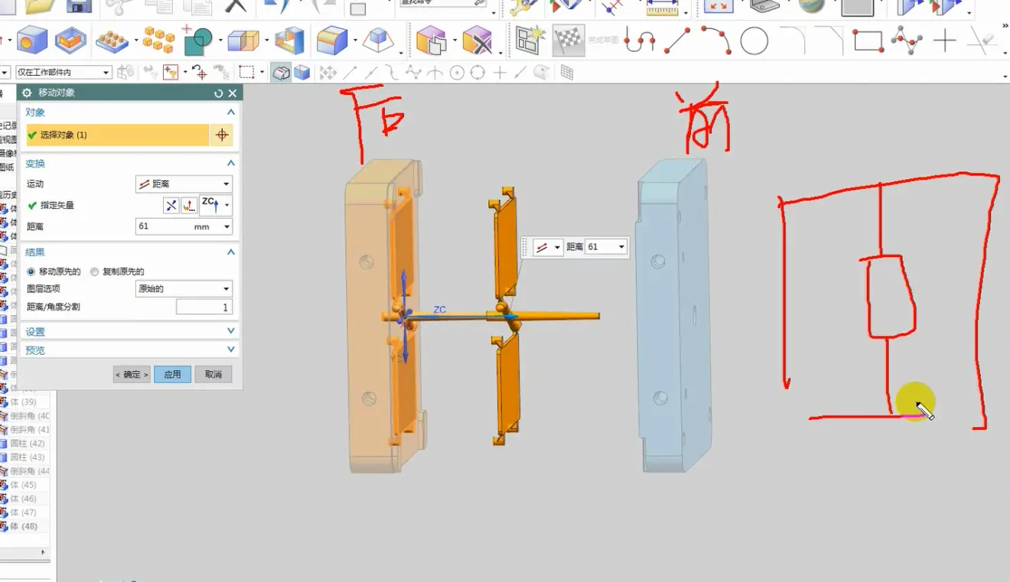Reset the Move Object dialog
Screen dimensions: 1010x582
pos(219,93)
